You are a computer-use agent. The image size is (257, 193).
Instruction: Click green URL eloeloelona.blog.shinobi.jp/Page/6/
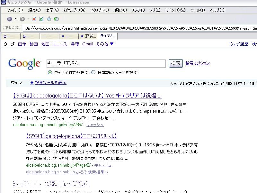(x=58, y=165)
